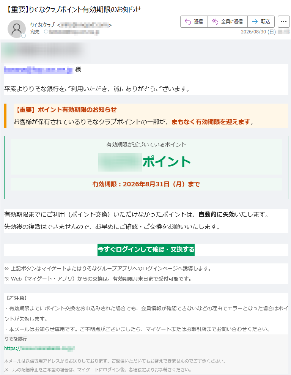Screen dimensions: 291x375
Task: Click the Forward (転送) button
Action: click(x=261, y=22)
